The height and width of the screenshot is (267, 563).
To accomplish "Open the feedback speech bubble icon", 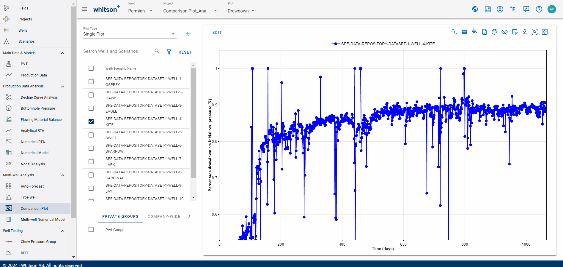I will 526,9.
